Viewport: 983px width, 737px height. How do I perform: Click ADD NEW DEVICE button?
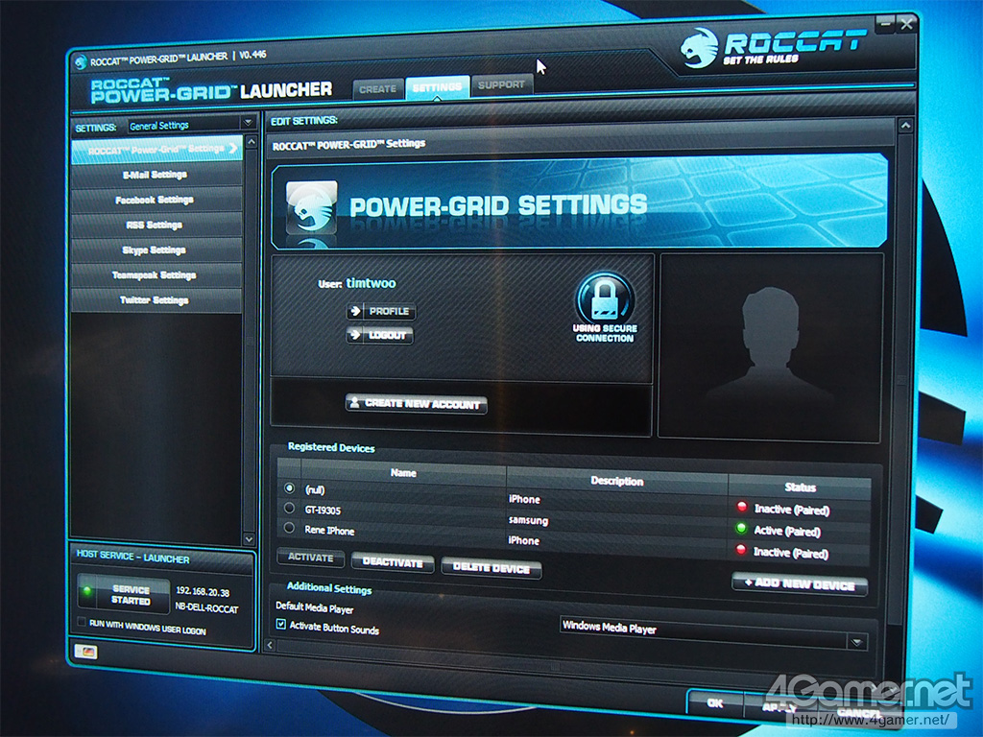click(800, 583)
